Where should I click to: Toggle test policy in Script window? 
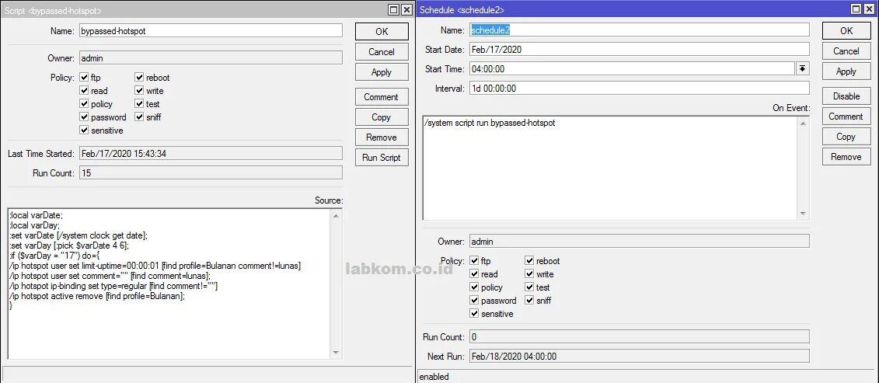click(x=139, y=104)
